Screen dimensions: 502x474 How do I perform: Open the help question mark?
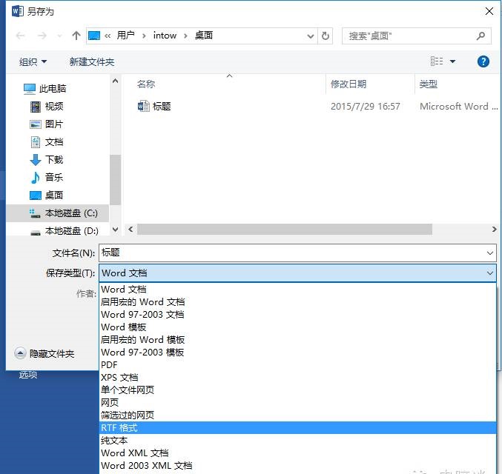point(483,61)
